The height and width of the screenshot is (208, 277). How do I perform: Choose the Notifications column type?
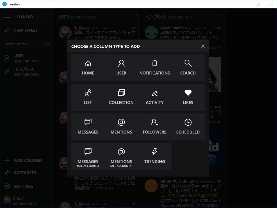click(x=154, y=68)
